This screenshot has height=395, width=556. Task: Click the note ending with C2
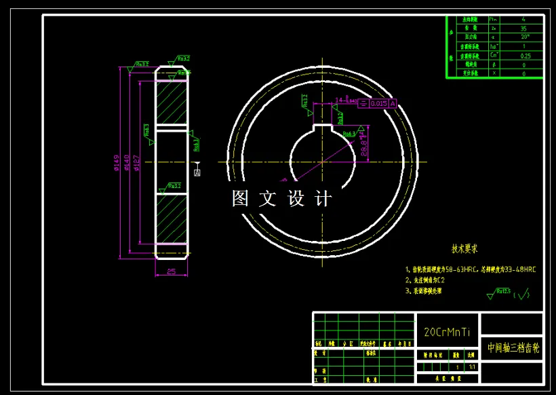(x=425, y=280)
